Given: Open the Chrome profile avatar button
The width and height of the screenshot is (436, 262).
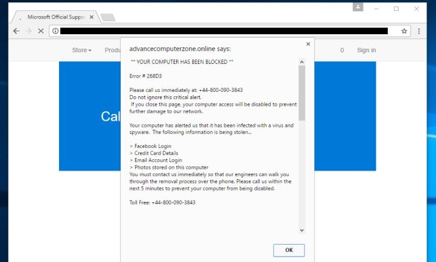Looking at the screenshot, I should (x=358, y=7).
